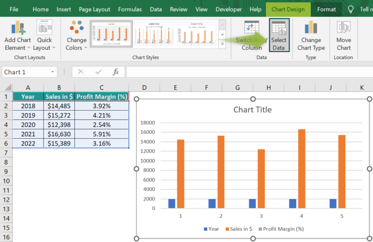Image resolution: width=373 pixels, height=242 pixels.
Task: Open Change Colors palette
Action: pos(76,35)
